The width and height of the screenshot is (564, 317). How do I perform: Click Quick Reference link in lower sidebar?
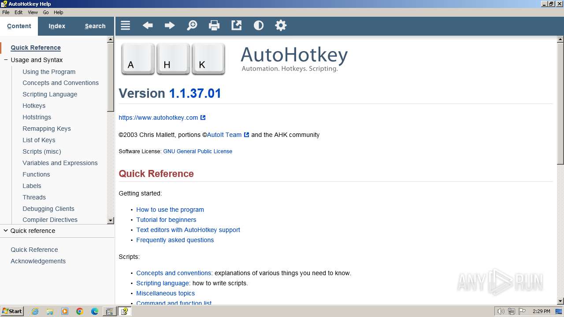coord(34,250)
